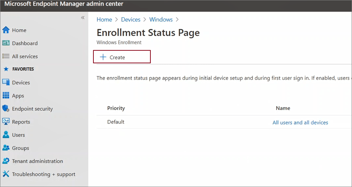The height and width of the screenshot is (187, 352).
Task: Click the Apps grid icon
Action: (x=6, y=95)
